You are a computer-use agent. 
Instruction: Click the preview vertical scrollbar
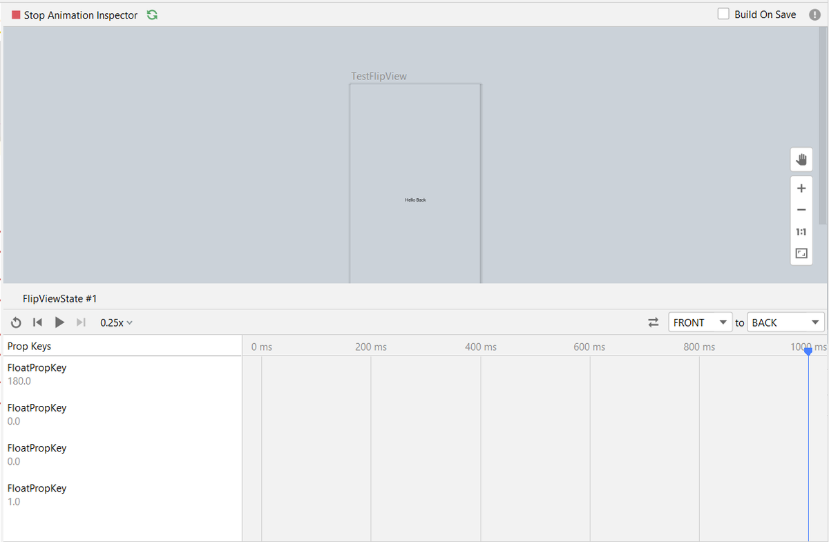tap(822, 126)
